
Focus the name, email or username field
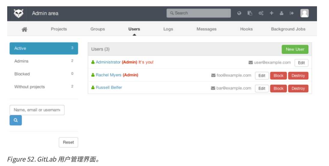click(x=37, y=110)
